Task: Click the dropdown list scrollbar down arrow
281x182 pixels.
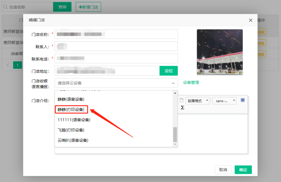Action: coord(175,144)
